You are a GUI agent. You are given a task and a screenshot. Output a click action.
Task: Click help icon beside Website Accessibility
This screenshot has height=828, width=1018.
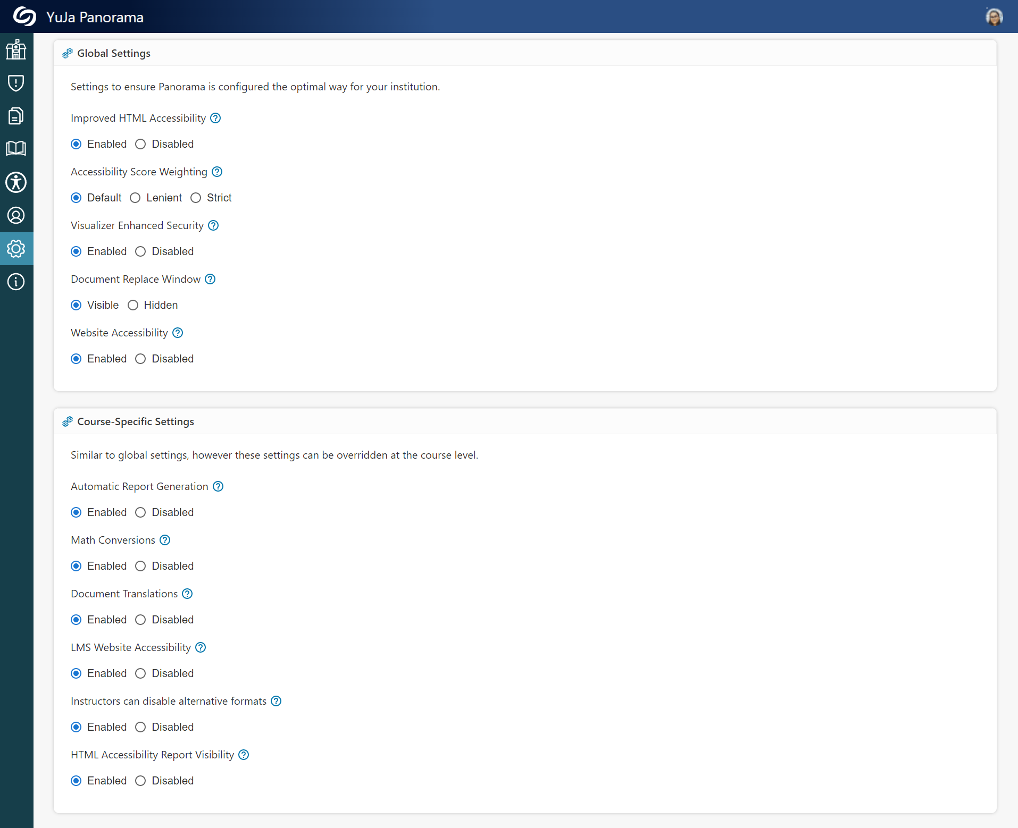coord(178,333)
